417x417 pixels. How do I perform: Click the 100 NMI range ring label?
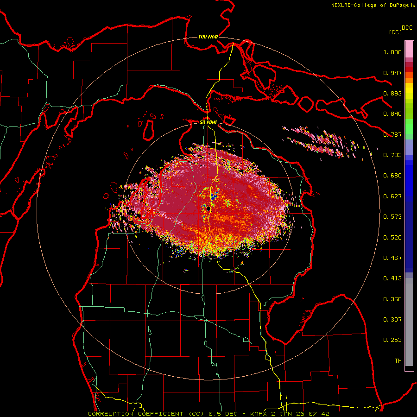pos(208,37)
